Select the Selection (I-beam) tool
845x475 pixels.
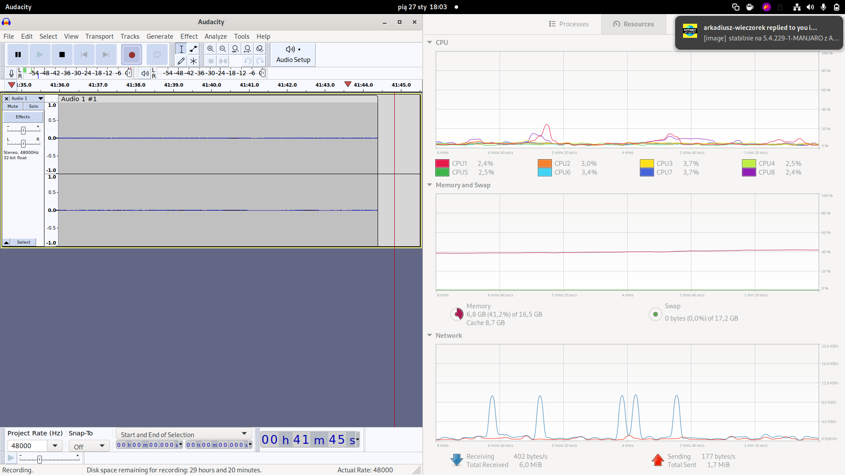coord(181,49)
